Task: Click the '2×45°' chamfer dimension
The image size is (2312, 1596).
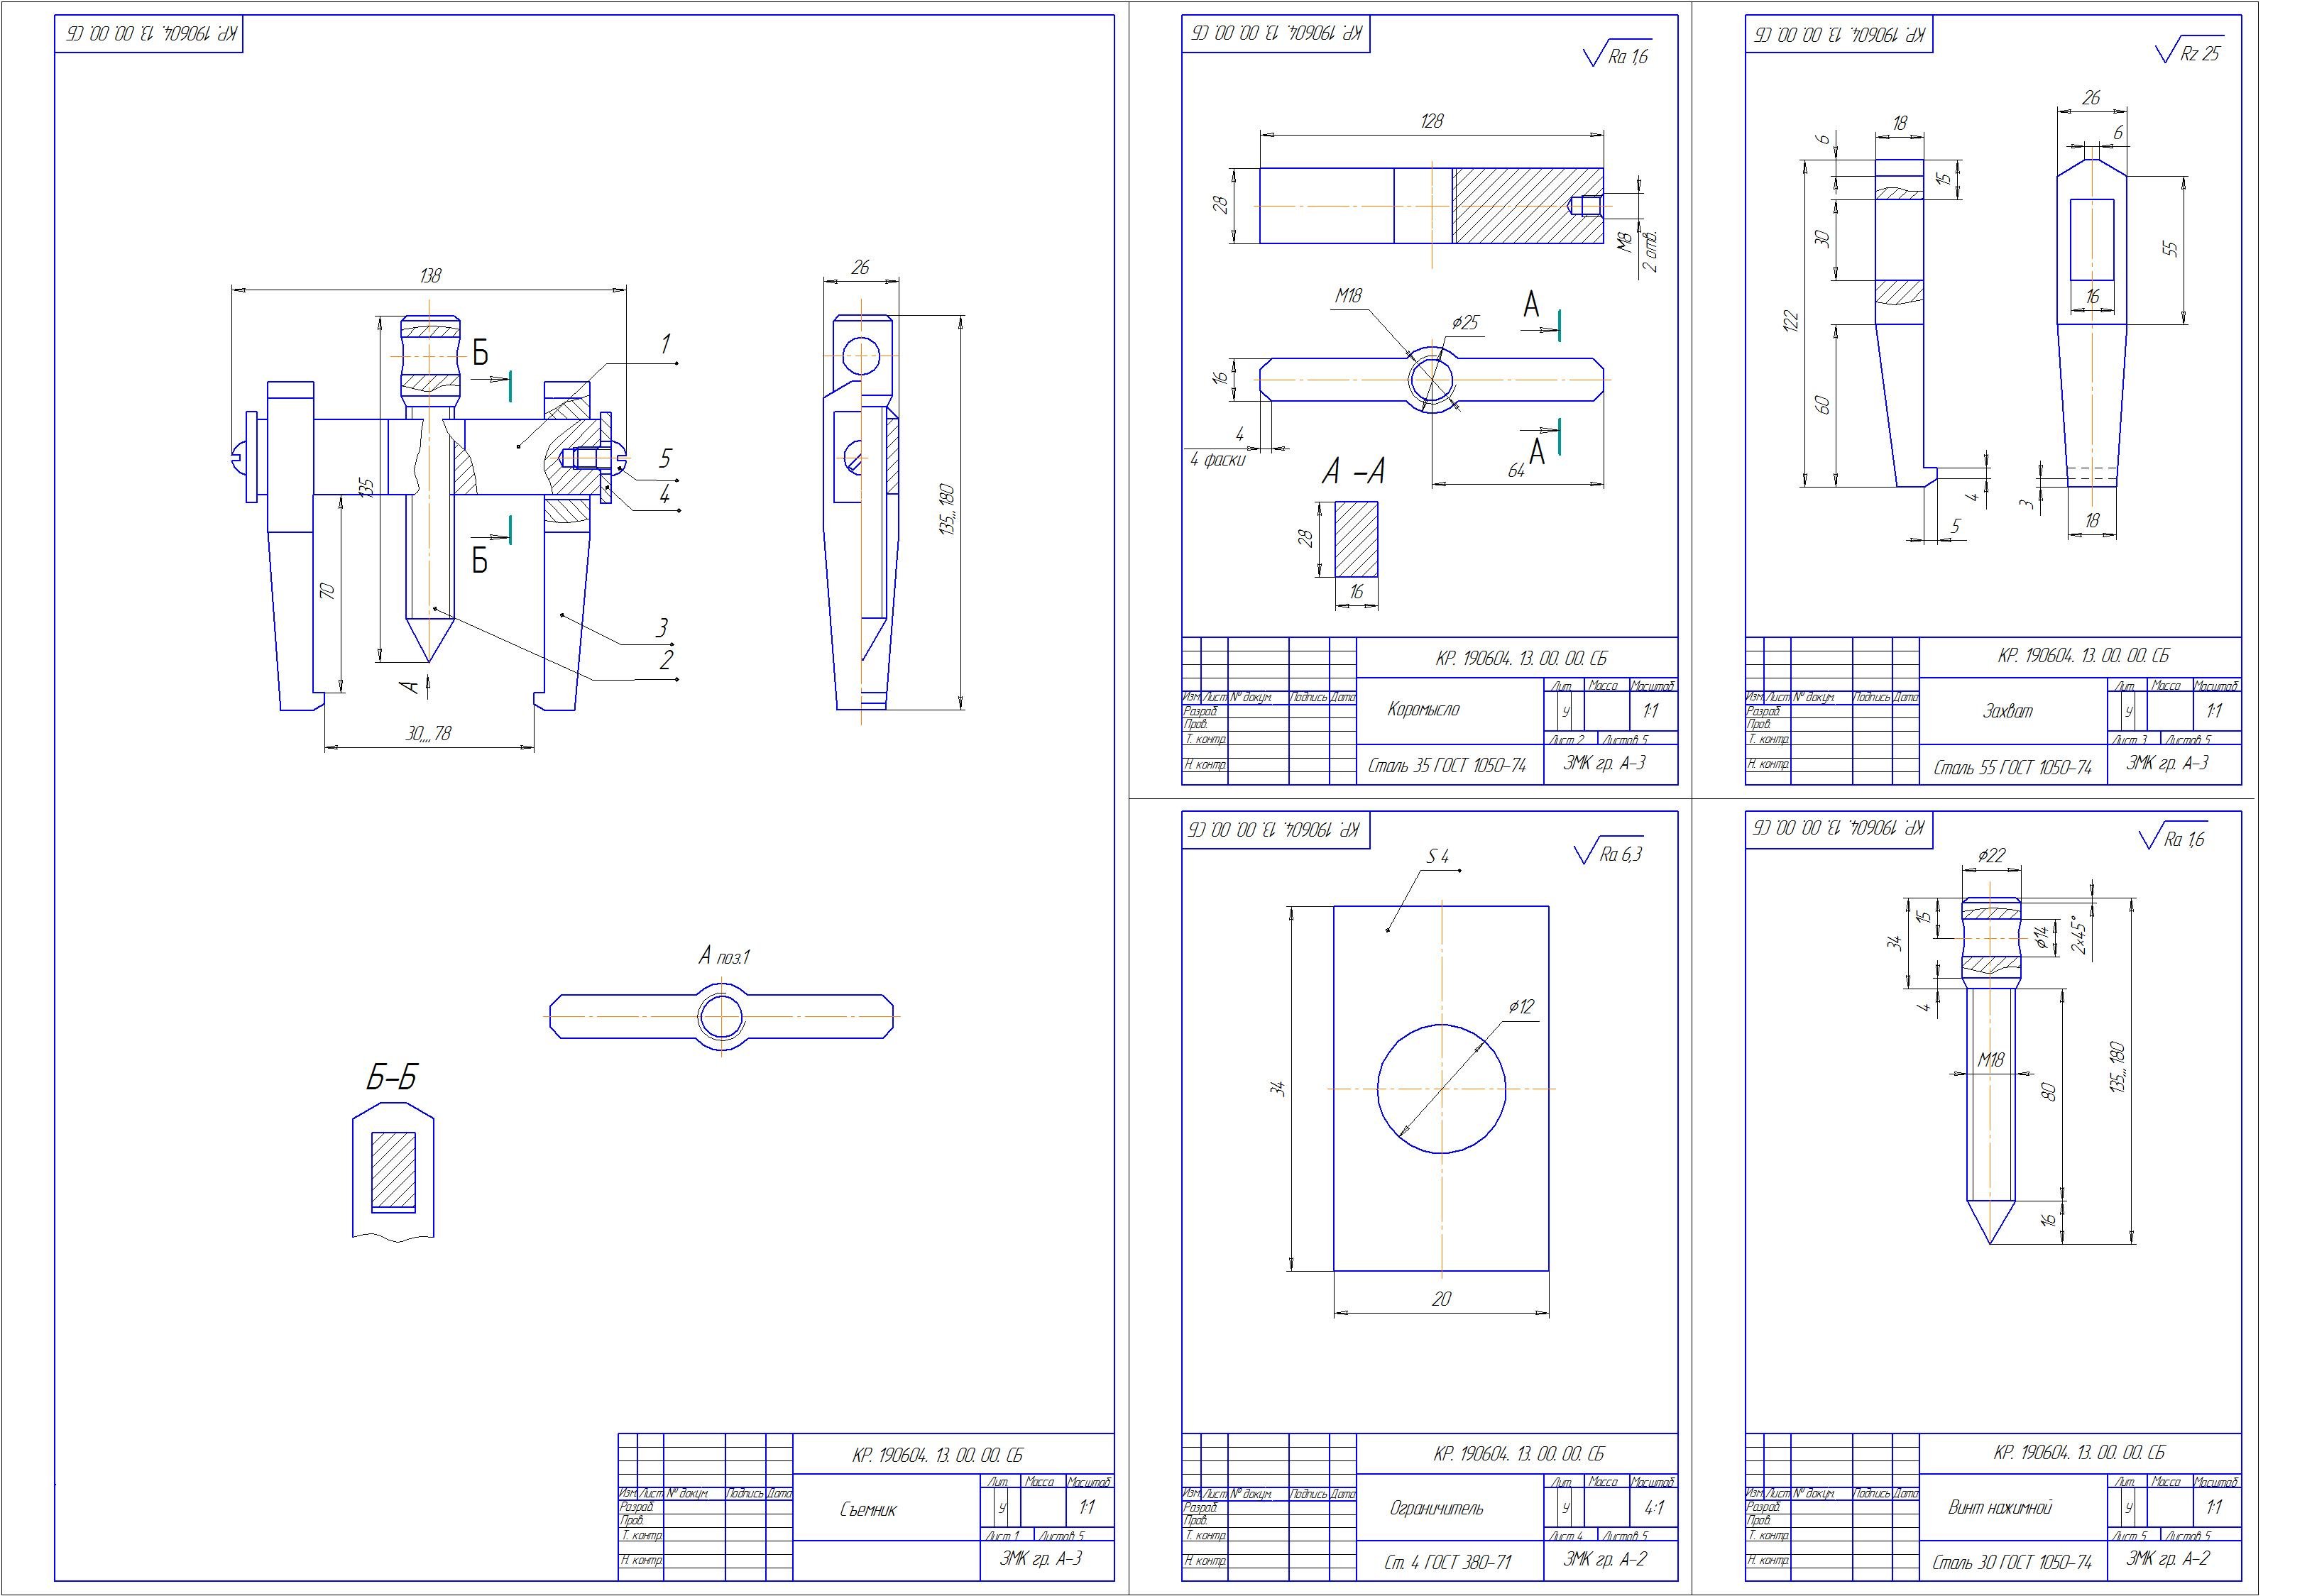Action: 2079,937
